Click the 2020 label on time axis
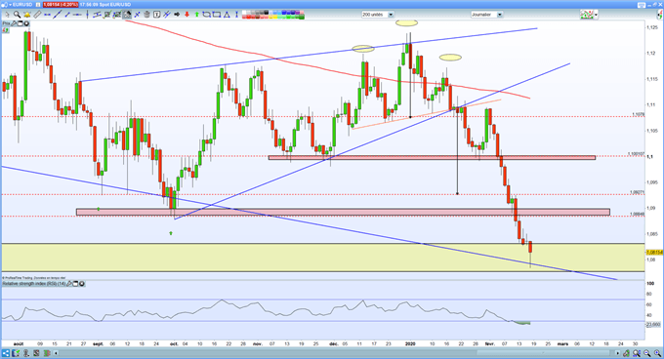664x359 pixels. tap(410, 344)
